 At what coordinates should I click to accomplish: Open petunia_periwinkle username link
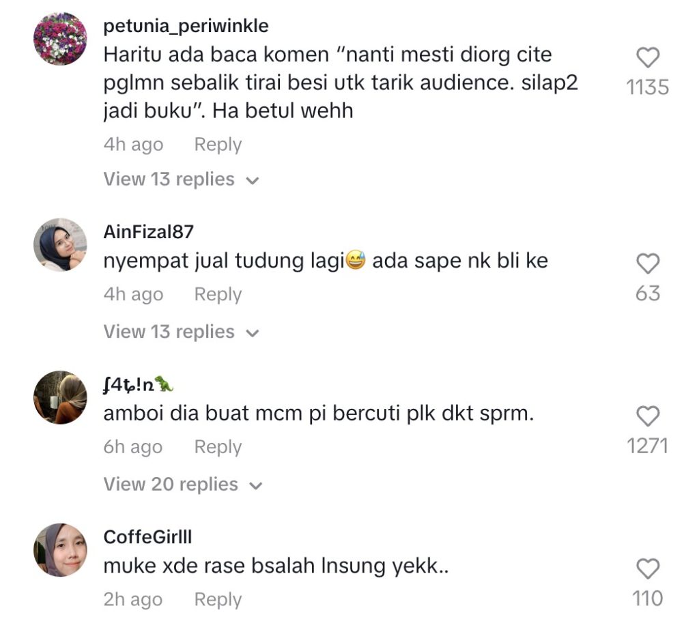coord(186,26)
